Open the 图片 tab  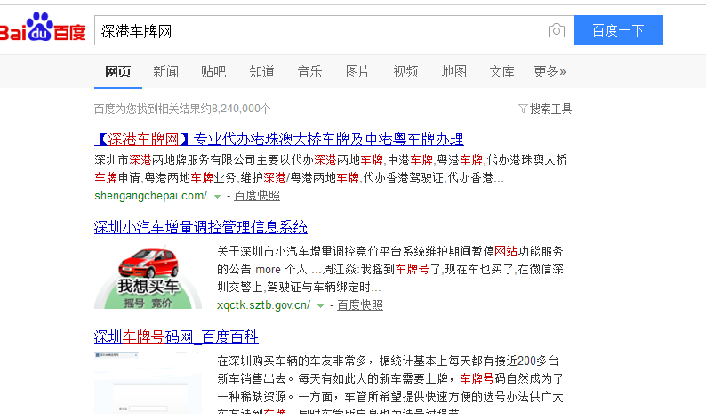pyautogui.click(x=357, y=71)
